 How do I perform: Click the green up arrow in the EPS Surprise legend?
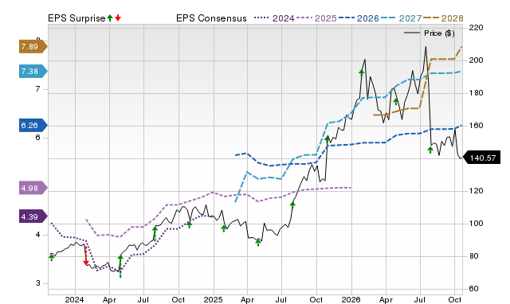110,18
